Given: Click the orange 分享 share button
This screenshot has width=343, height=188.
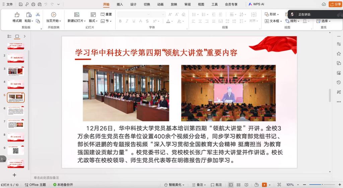Looking at the screenshot, I should click(335, 4).
